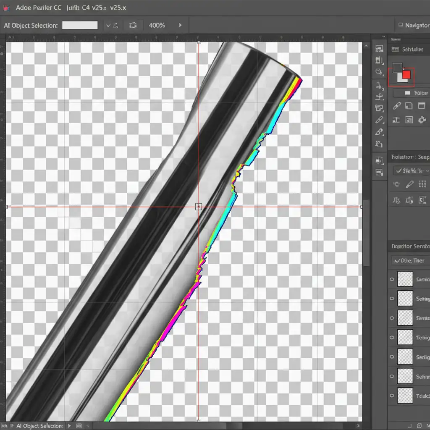Image resolution: width=430 pixels, height=430 pixels.
Task: Click the top icon in the vertical tool strip
Action: pyautogui.click(x=379, y=49)
